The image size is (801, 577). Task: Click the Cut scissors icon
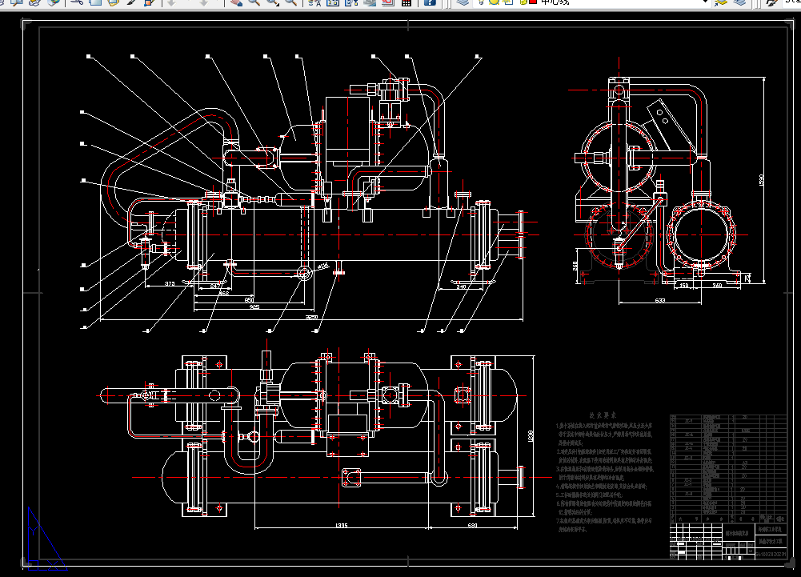tap(77, 2)
